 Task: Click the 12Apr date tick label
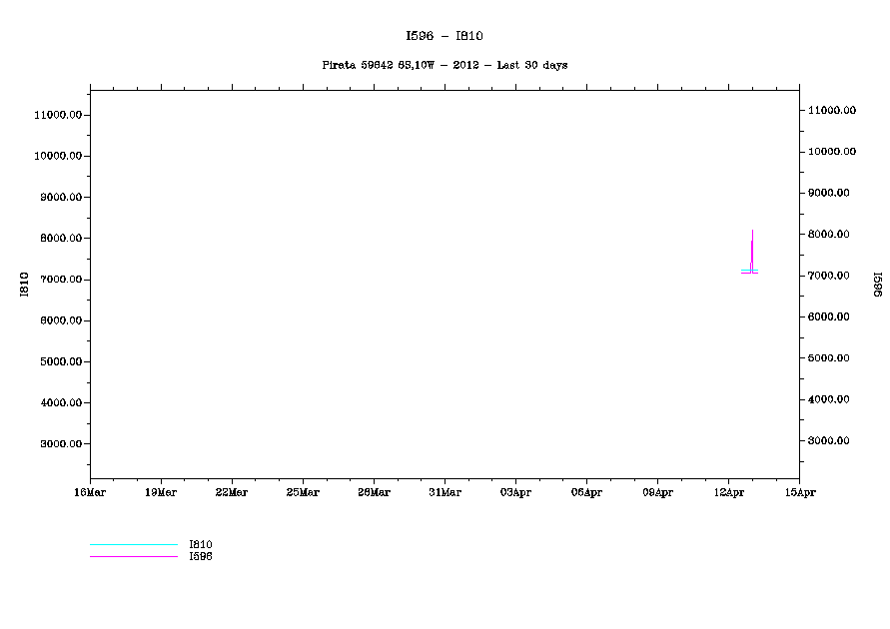coord(728,492)
